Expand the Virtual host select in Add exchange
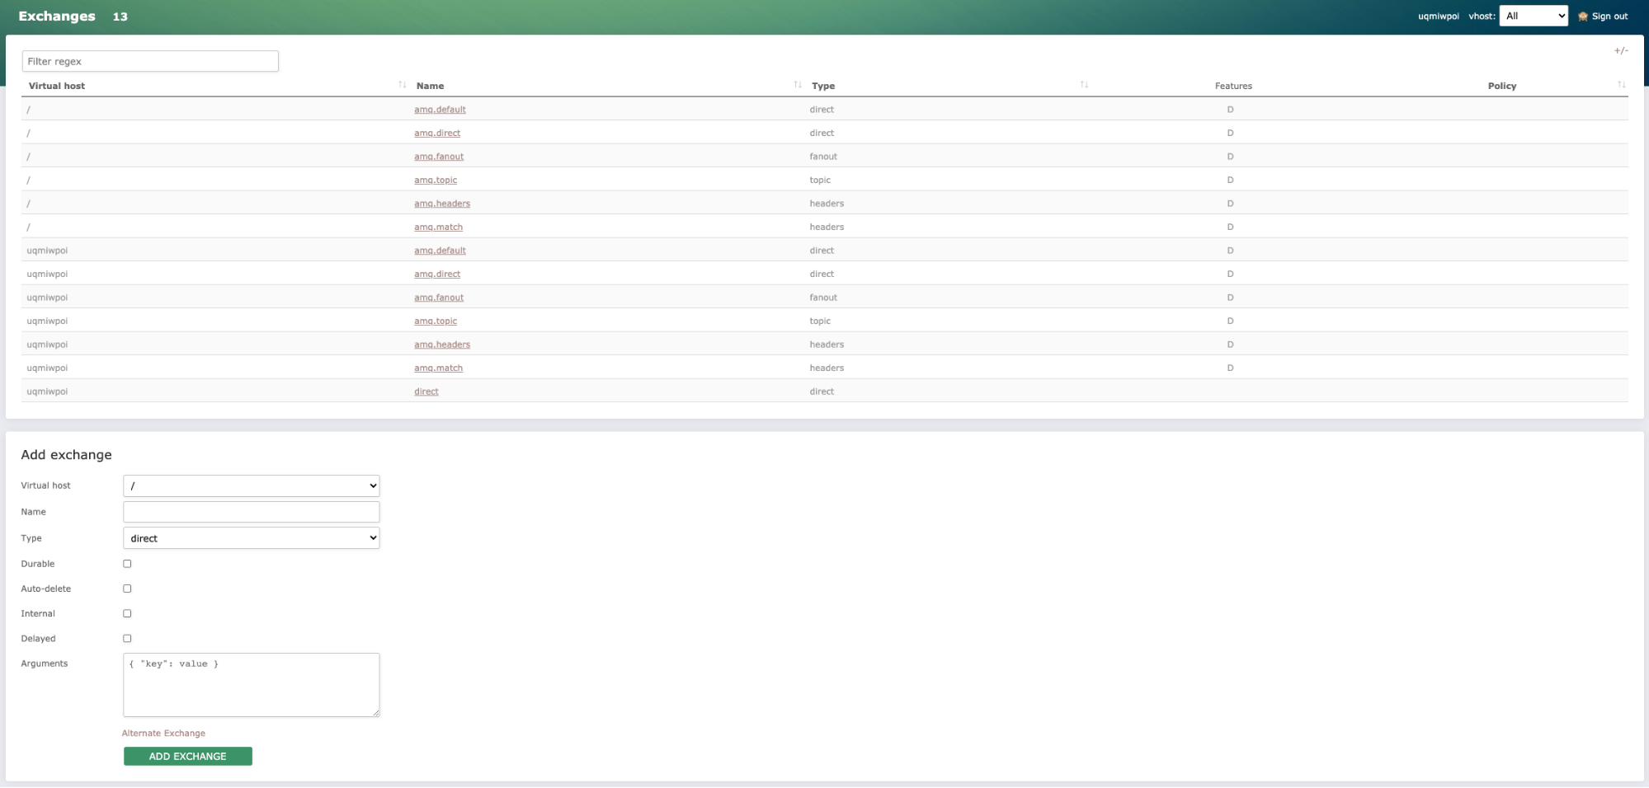This screenshot has height=788, width=1649. [251, 486]
